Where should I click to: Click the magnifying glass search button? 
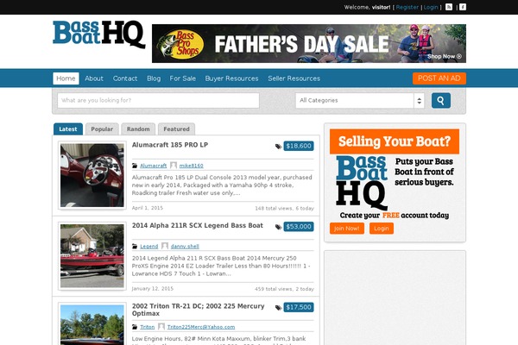(441, 100)
